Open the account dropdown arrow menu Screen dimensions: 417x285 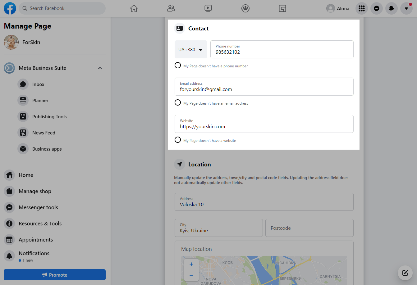click(x=406, y=8)
